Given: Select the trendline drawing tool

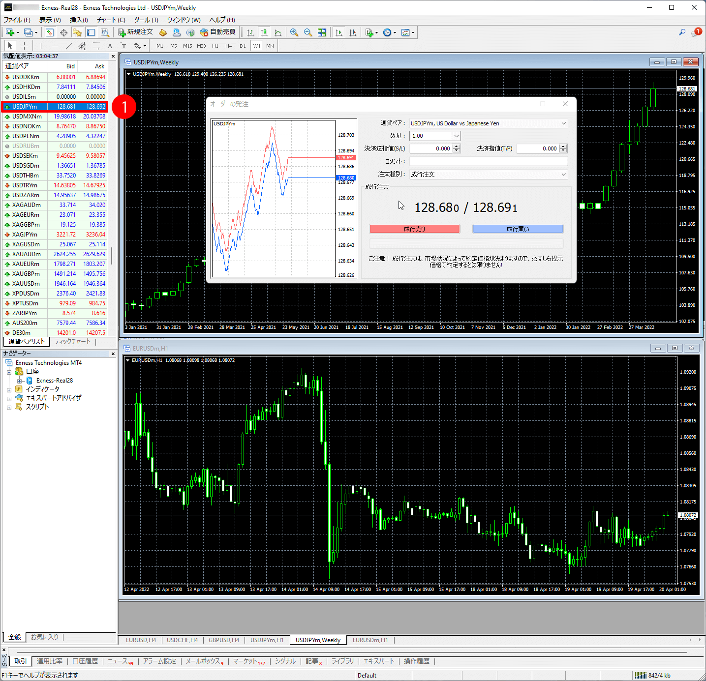Looking at the screenshot, I should tap(68, 46).
